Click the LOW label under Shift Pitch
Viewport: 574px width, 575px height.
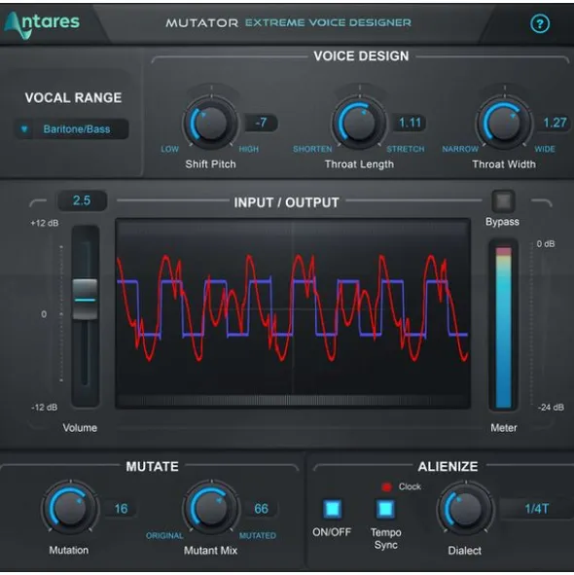(x=169, y=149)
